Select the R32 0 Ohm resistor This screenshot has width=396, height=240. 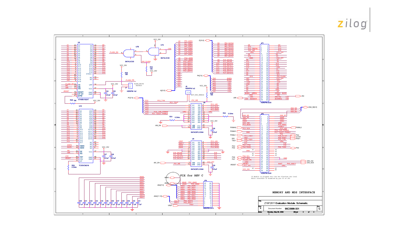225,116
